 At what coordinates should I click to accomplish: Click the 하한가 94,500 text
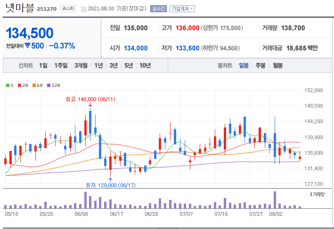pyautogui.click(x=220, y=48)
